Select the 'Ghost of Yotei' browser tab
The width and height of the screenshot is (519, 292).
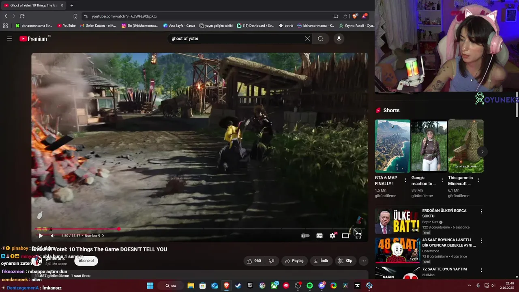click(33, 5)
